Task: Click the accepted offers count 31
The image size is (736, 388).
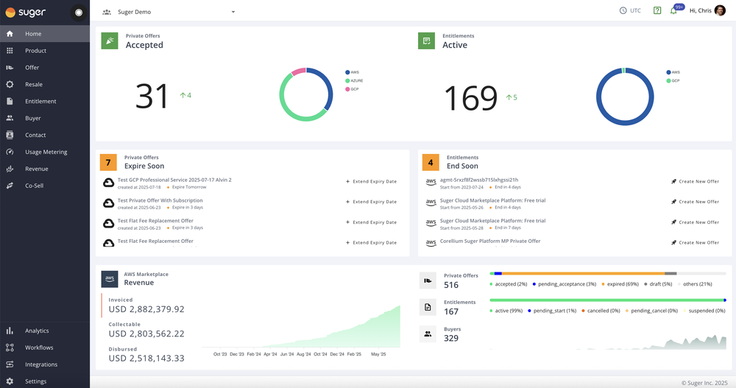Action: (152, 96)
